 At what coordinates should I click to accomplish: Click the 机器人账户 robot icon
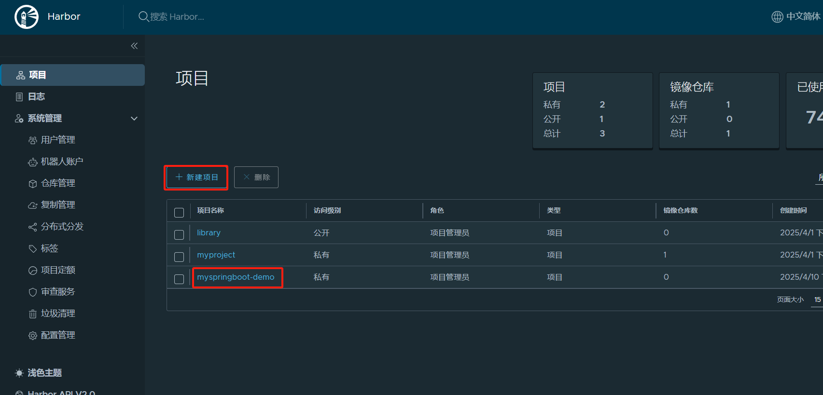(33, 162)
